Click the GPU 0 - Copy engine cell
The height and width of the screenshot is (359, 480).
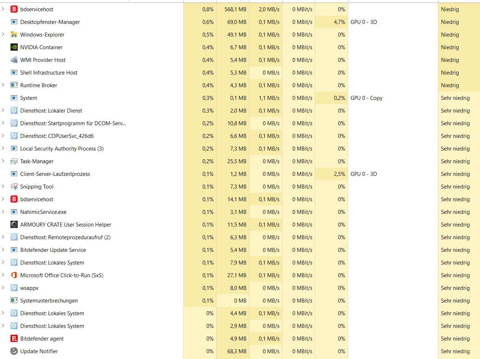[367, 98]
